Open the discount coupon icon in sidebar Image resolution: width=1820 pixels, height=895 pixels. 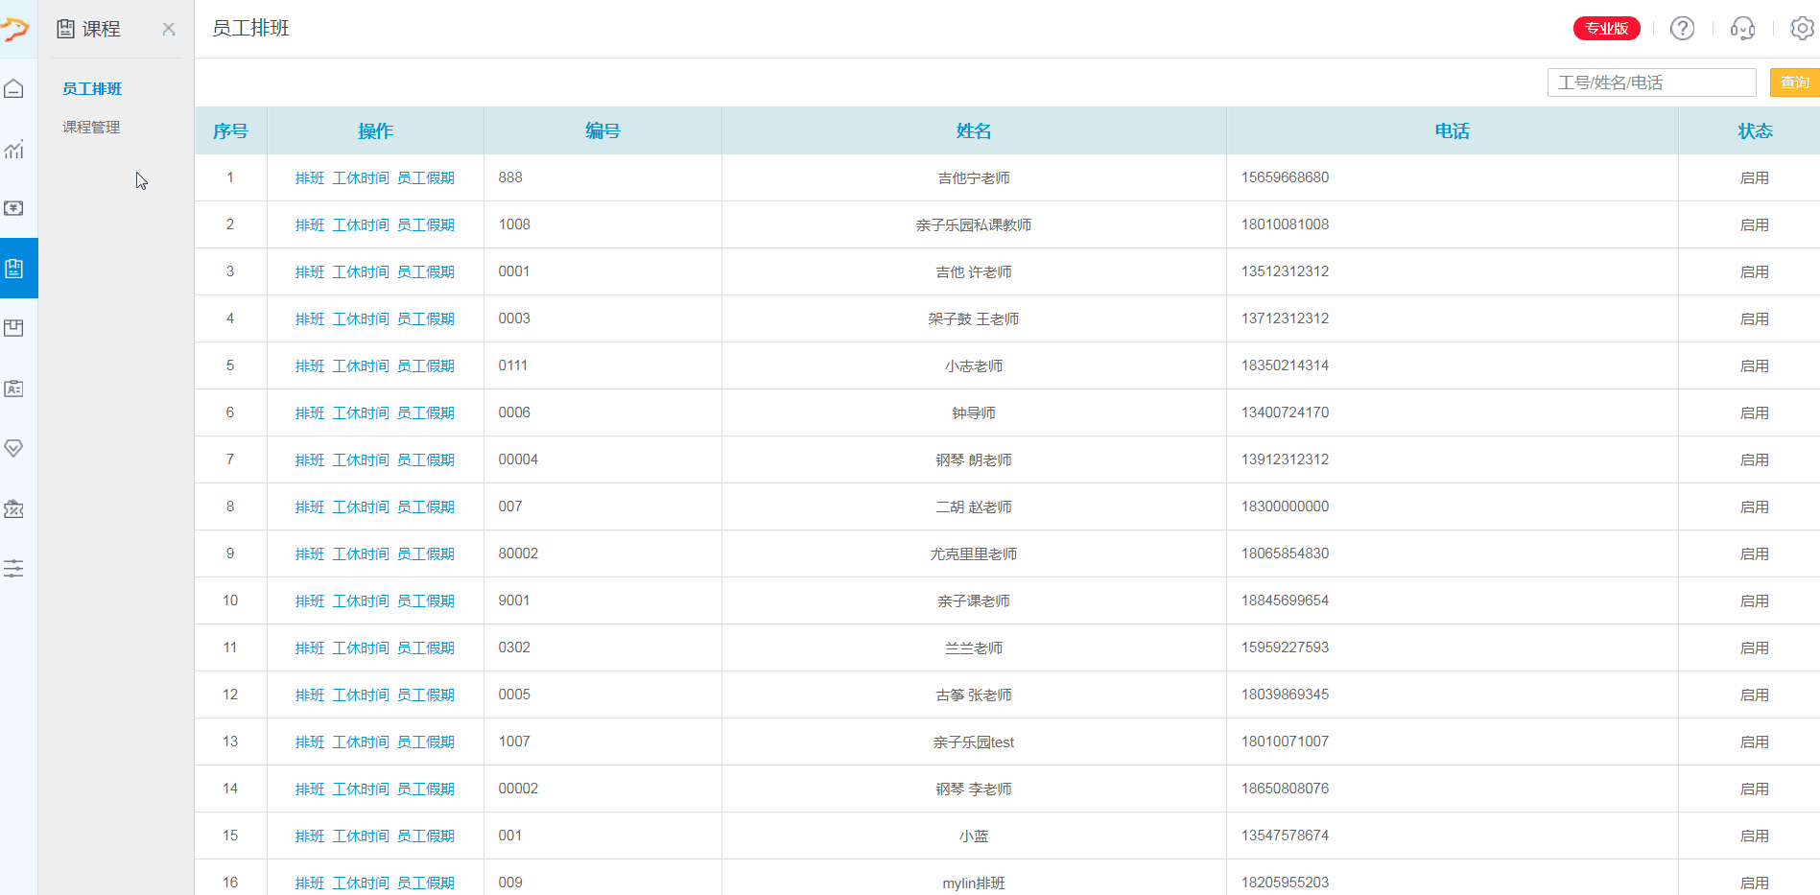point(14,508)
